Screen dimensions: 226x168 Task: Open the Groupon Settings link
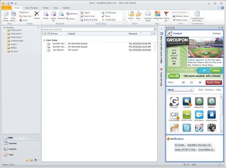point(216,33)
